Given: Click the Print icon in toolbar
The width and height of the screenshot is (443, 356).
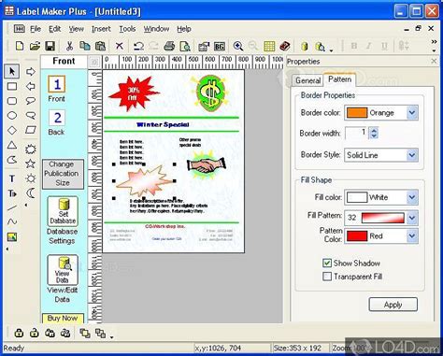Looking at the screenshot, I should [169, 46].
